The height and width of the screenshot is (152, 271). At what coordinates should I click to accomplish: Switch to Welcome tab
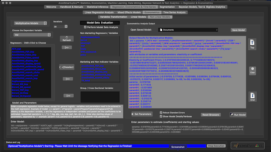coord(51,7)
